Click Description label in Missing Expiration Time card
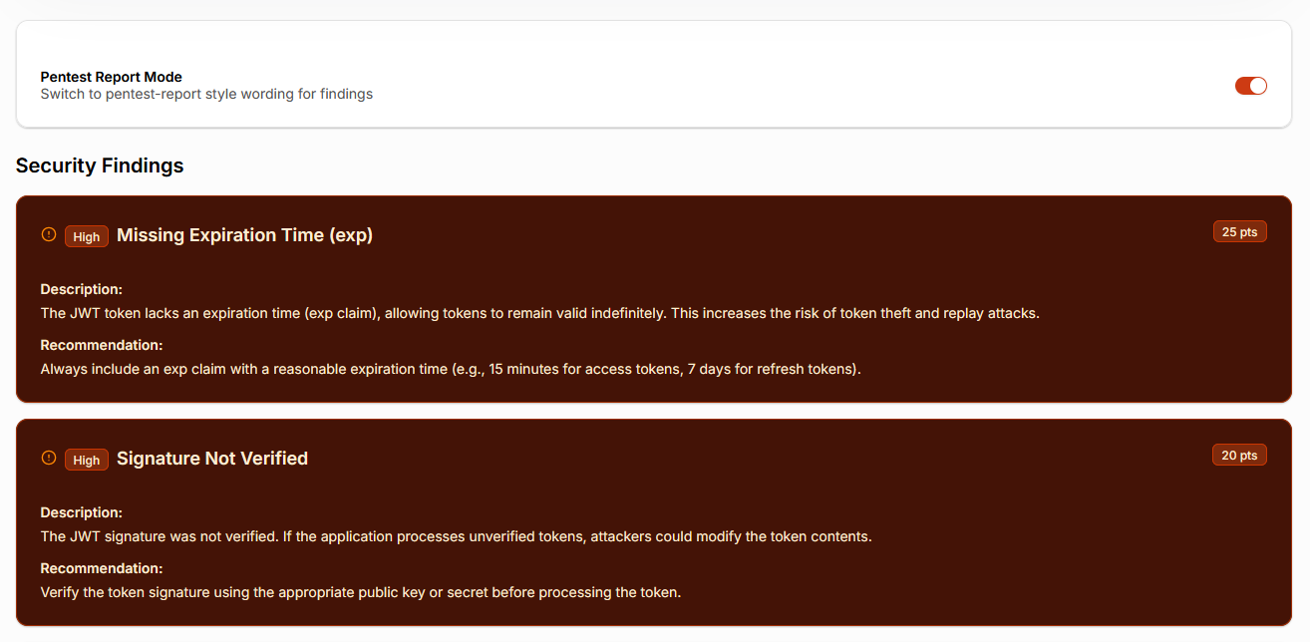The image size is (1310, 642). (x=81, y=289)
